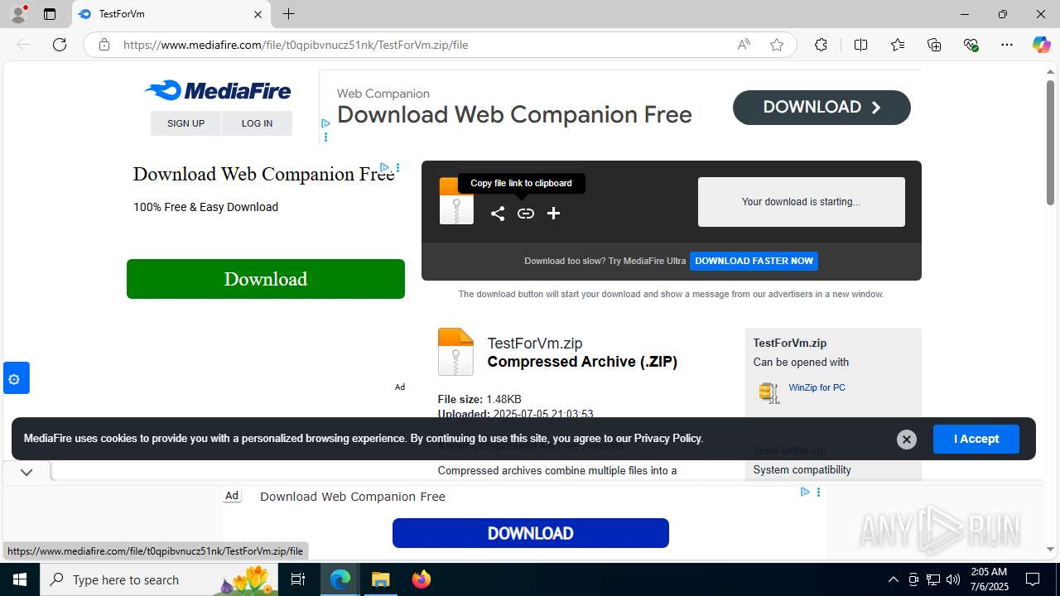Refresh the page in Edge
Screen dimensions: 1060x596
pyautogui.click(x=60, y=45)
